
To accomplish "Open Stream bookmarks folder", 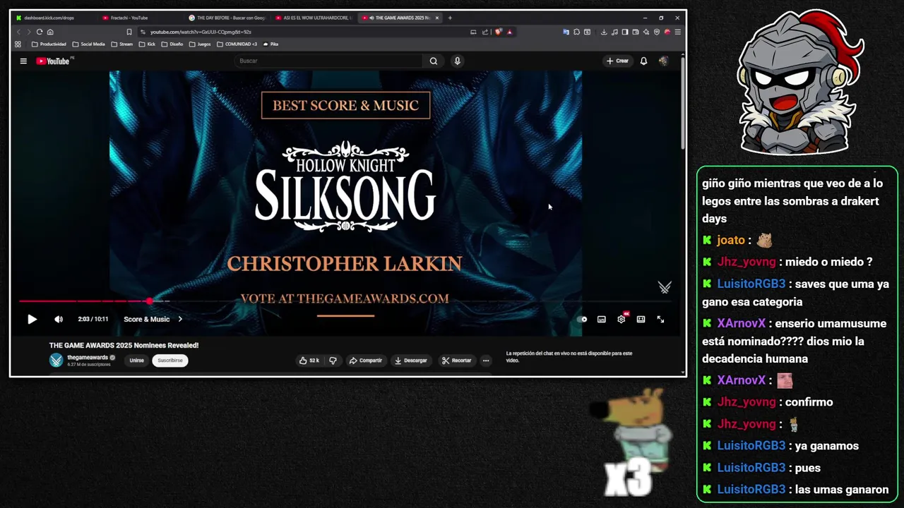I will 121,44.
